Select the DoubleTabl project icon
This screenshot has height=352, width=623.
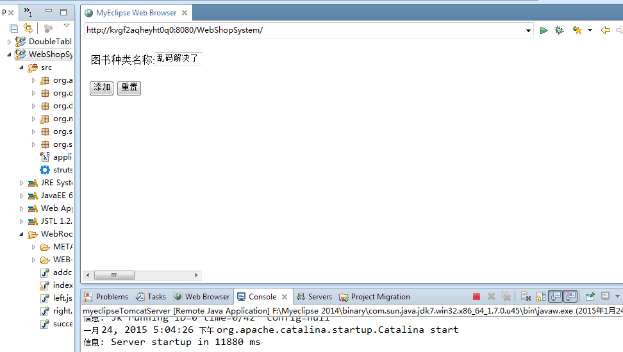[x=21, y=41]
